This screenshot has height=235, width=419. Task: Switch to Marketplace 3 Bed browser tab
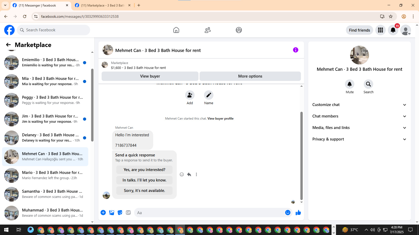[x=103, y=5]
